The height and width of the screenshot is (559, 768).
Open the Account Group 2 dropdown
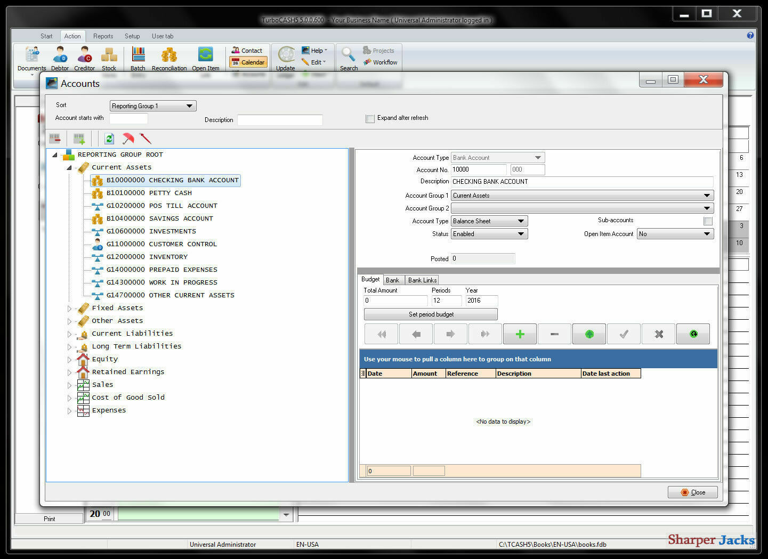tap(583, 208)
